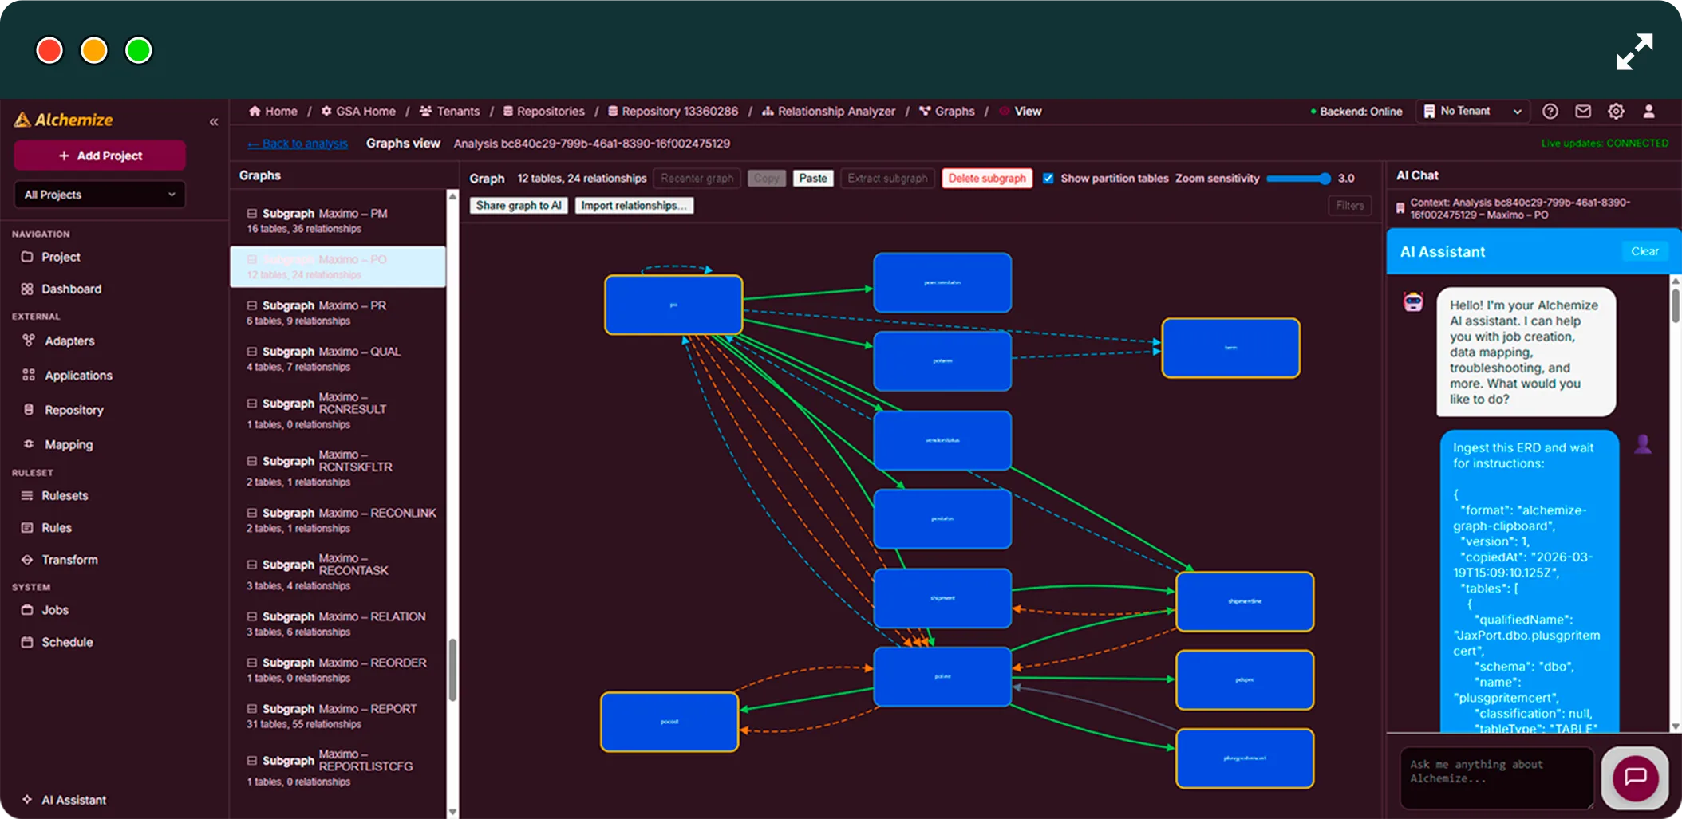Click the Extract subgraph button
Image resolution: width=1682 pixels, height=819 pixels.
[x=887, y=179]
